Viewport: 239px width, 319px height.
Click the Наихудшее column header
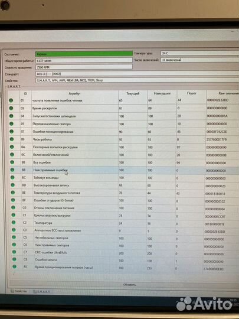pos(162,93)
